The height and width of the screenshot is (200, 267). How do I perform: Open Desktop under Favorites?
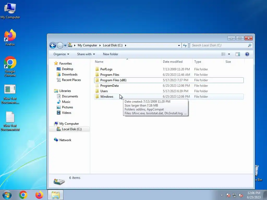(68, 69)
